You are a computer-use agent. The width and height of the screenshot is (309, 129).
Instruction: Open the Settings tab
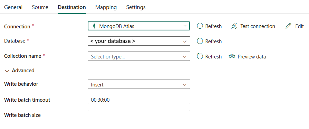coord(136,7)
